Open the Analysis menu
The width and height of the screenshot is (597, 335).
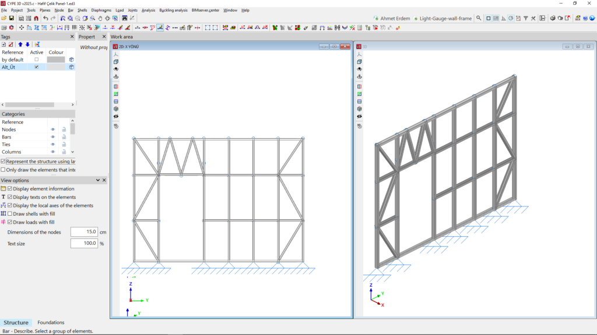(148, 10)
